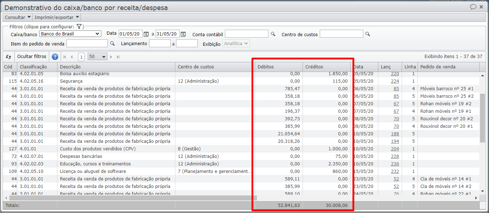The height and width of the screenshot is (213, 489).
Task: Sort by the Débitos column header
Action: [279, 67]
